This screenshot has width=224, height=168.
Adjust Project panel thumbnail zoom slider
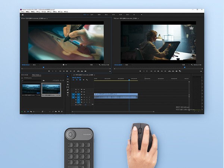37,112
